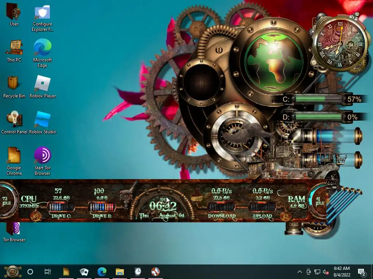Open the User folder desktop icon
Viewport: 373px width, 279px height.
(x=14, y=15)
